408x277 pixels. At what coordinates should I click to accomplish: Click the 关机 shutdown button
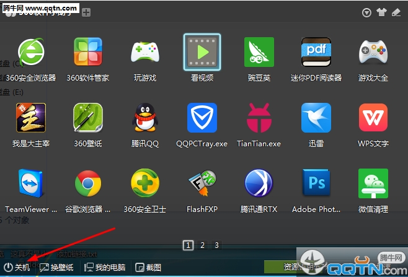17,267
